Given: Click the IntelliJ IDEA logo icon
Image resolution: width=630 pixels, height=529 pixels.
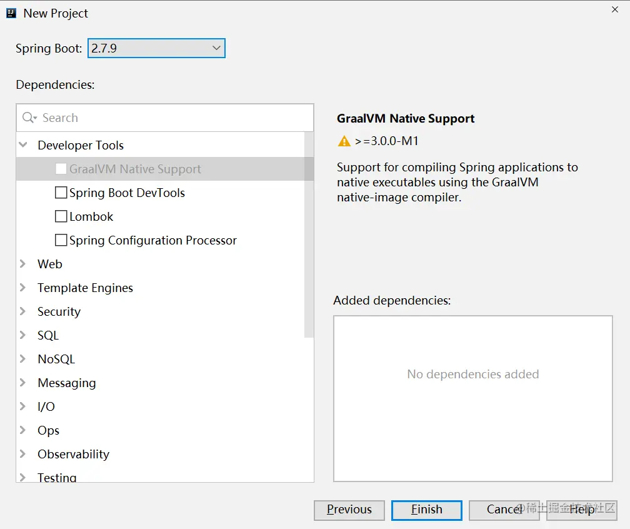Looking at the screenshot, I should 11,13.
